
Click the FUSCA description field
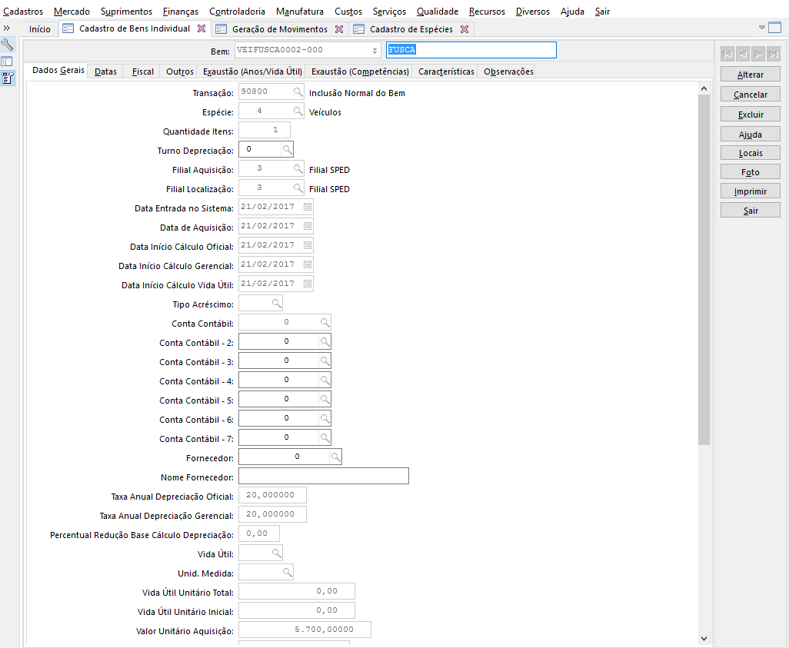471,50
